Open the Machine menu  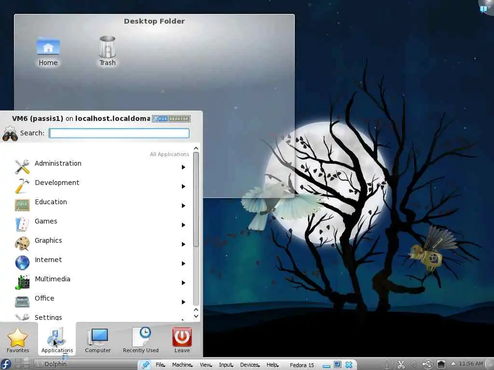182,365
